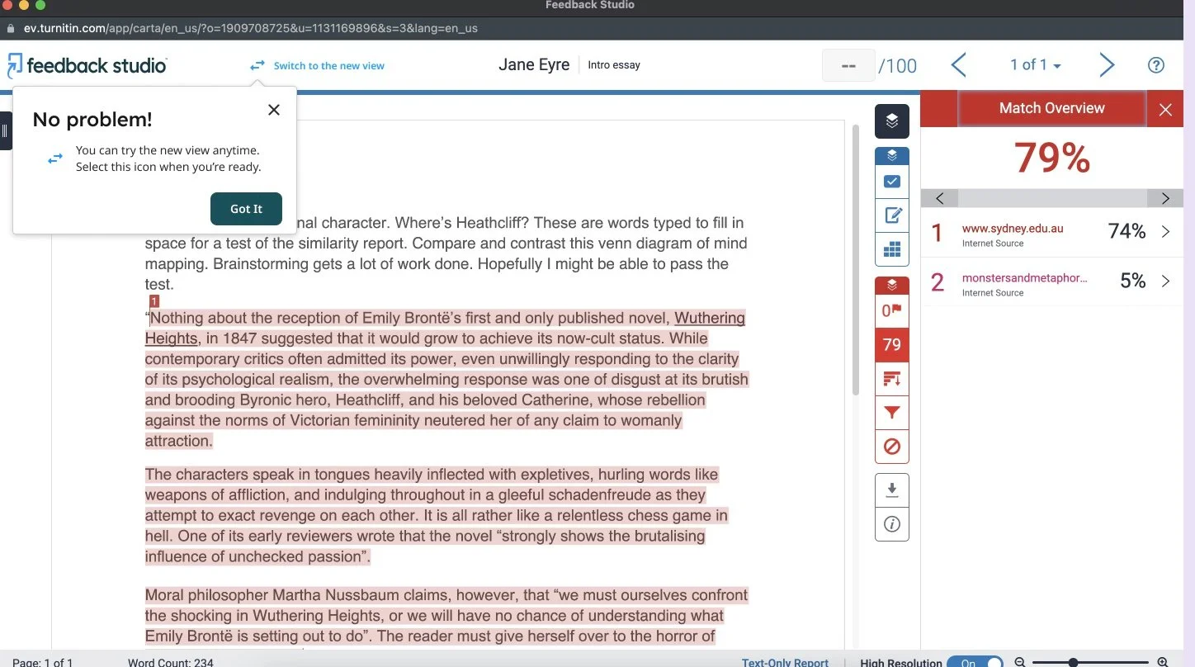Select the monstersandmetaphor source link
This screenshot has width=1195, height=667.
(1024, 278)
